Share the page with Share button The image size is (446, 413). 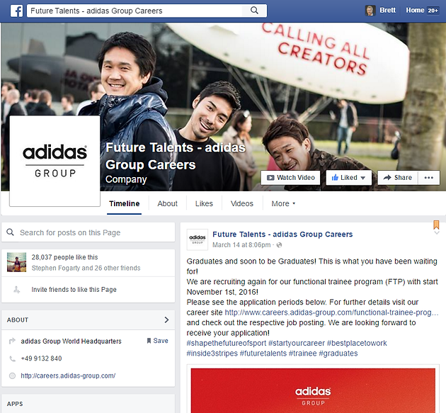398,178
